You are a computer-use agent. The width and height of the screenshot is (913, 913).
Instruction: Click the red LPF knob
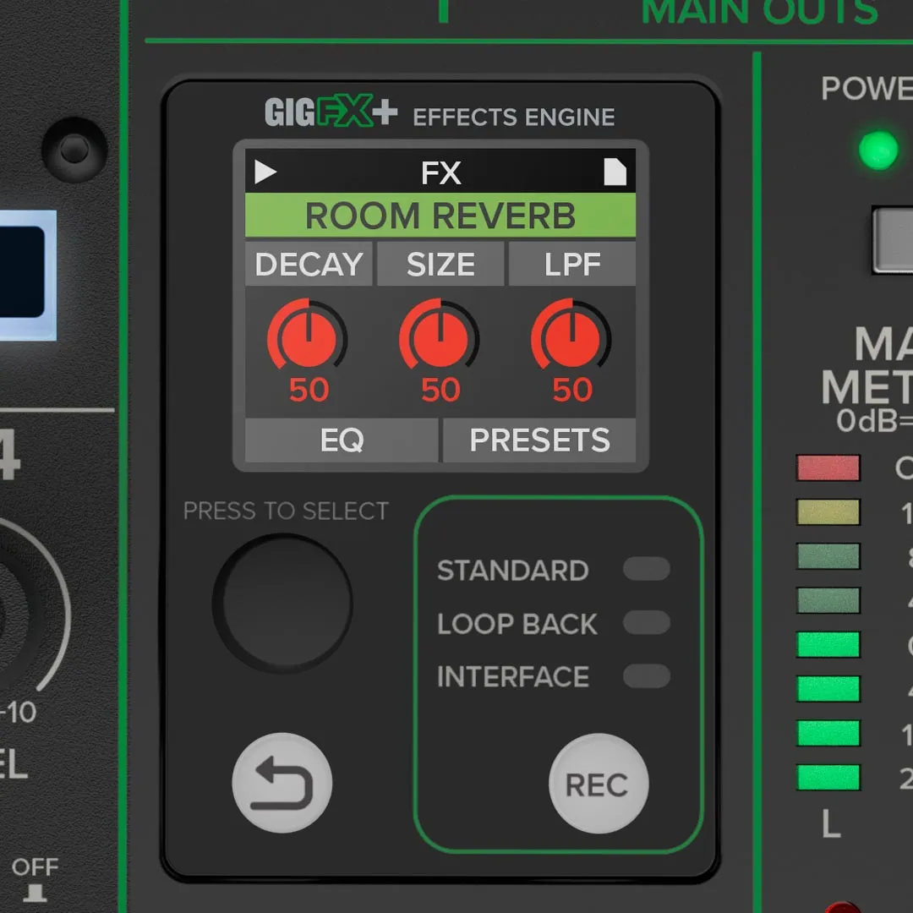[571, 337]
